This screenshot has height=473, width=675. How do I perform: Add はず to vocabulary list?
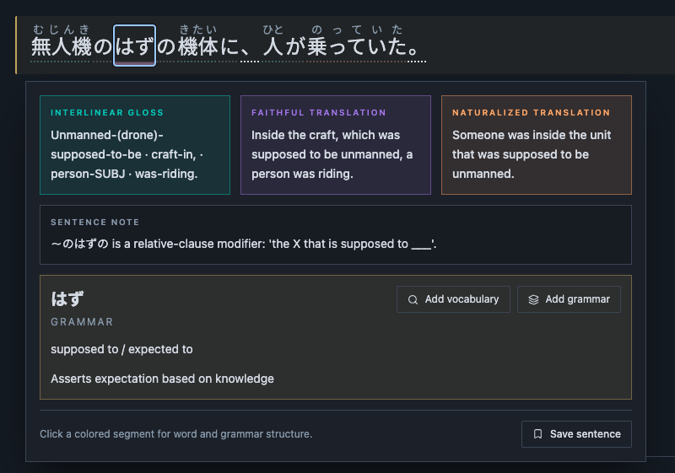coord(453,299)
